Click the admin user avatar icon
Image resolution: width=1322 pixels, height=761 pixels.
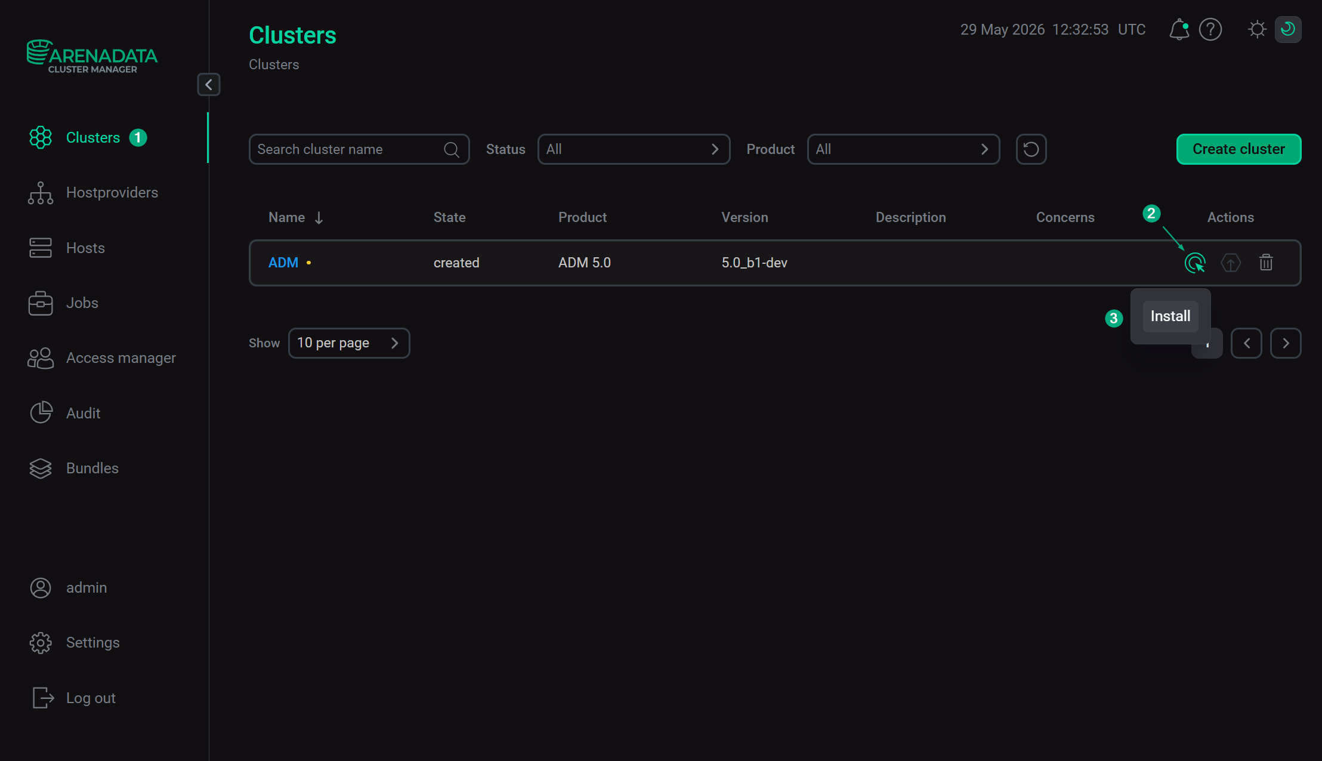click(x=41, y=588)
